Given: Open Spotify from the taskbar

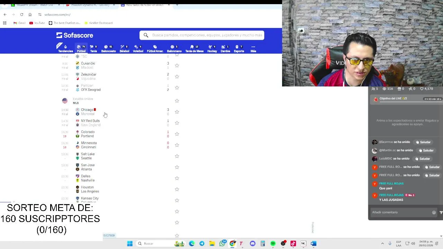Looking at the screenshot, I should coord(273,243).
